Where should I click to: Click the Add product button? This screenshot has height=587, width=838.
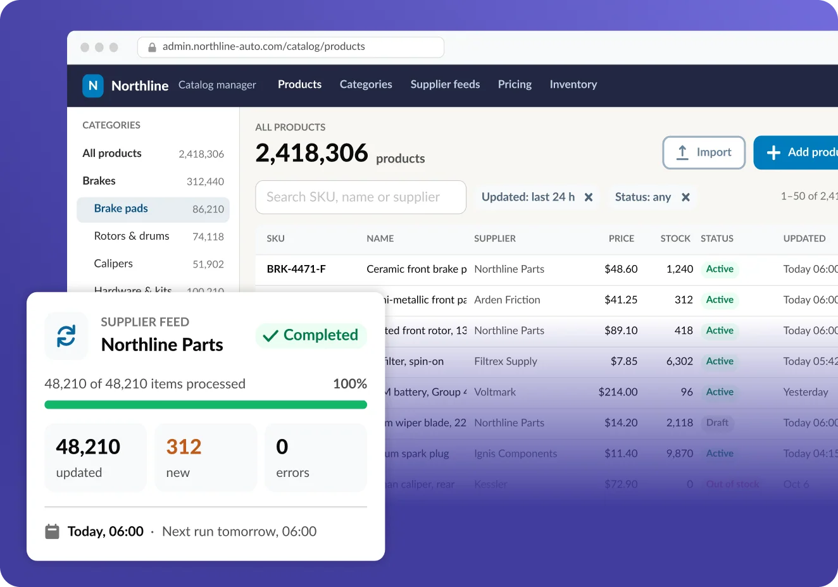796,152
